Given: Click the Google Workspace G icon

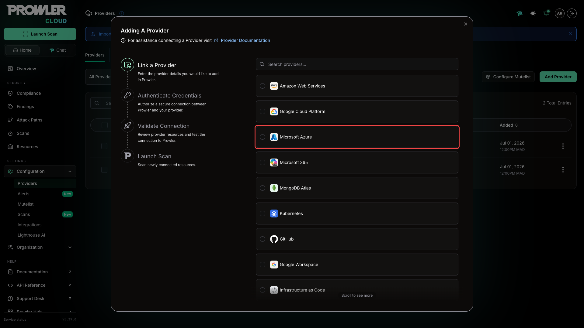Looking at the screenshot, I should tap(274, 265).
